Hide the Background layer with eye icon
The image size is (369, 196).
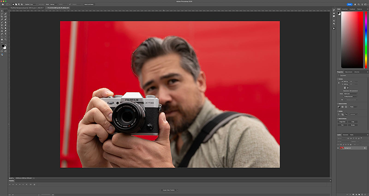(338, 148)
